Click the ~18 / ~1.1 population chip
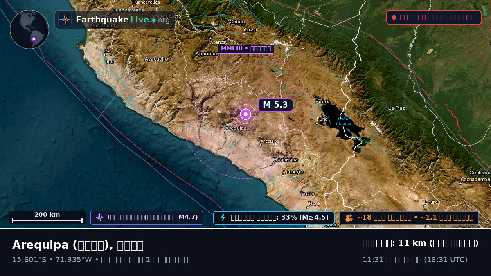491x276 pixels. point(409,218)
